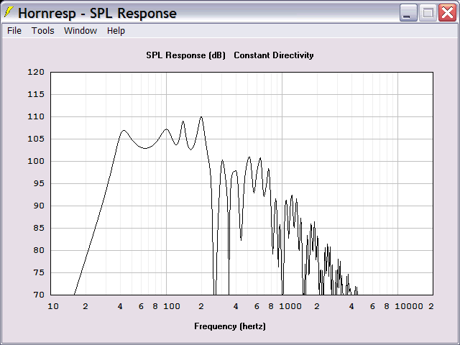460x345 pixels.
Task: Click the 'Constant Directivity' label
Action: (x=274, y=55)
